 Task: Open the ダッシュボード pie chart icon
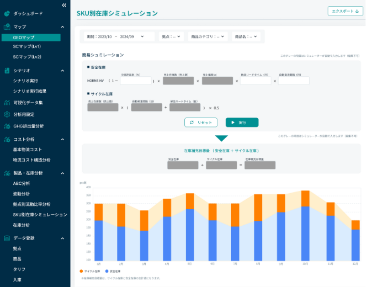7,14
